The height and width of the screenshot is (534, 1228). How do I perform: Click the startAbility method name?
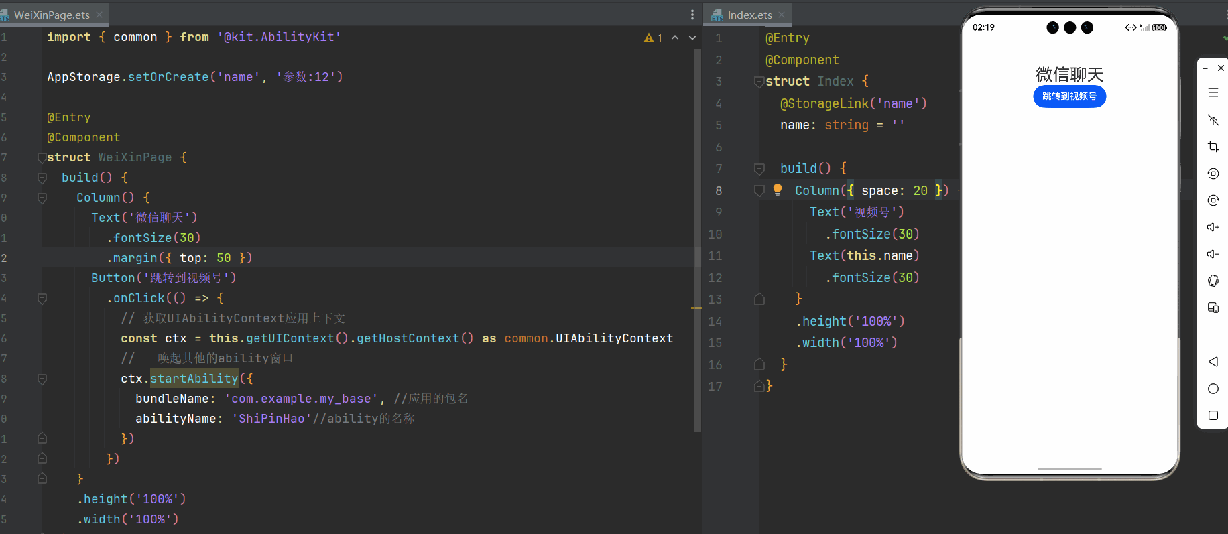pyautogui.click(x=194, y=379)
